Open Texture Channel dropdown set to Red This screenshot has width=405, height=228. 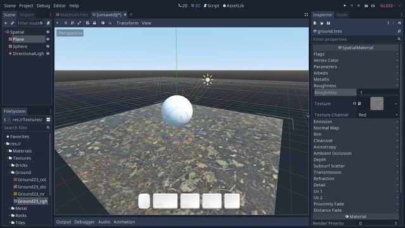[378, 115]
